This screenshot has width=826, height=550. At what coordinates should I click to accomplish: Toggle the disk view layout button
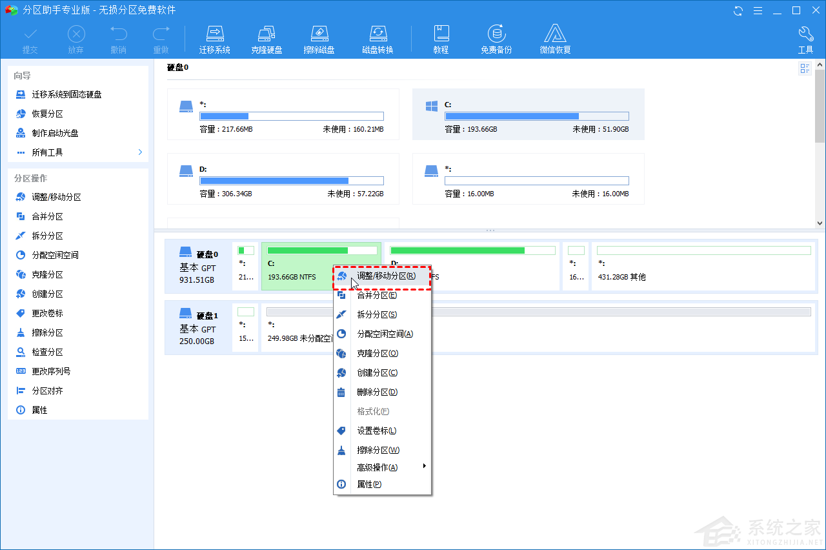coord(805,68)
